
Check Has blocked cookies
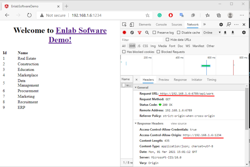click(124, 52)
